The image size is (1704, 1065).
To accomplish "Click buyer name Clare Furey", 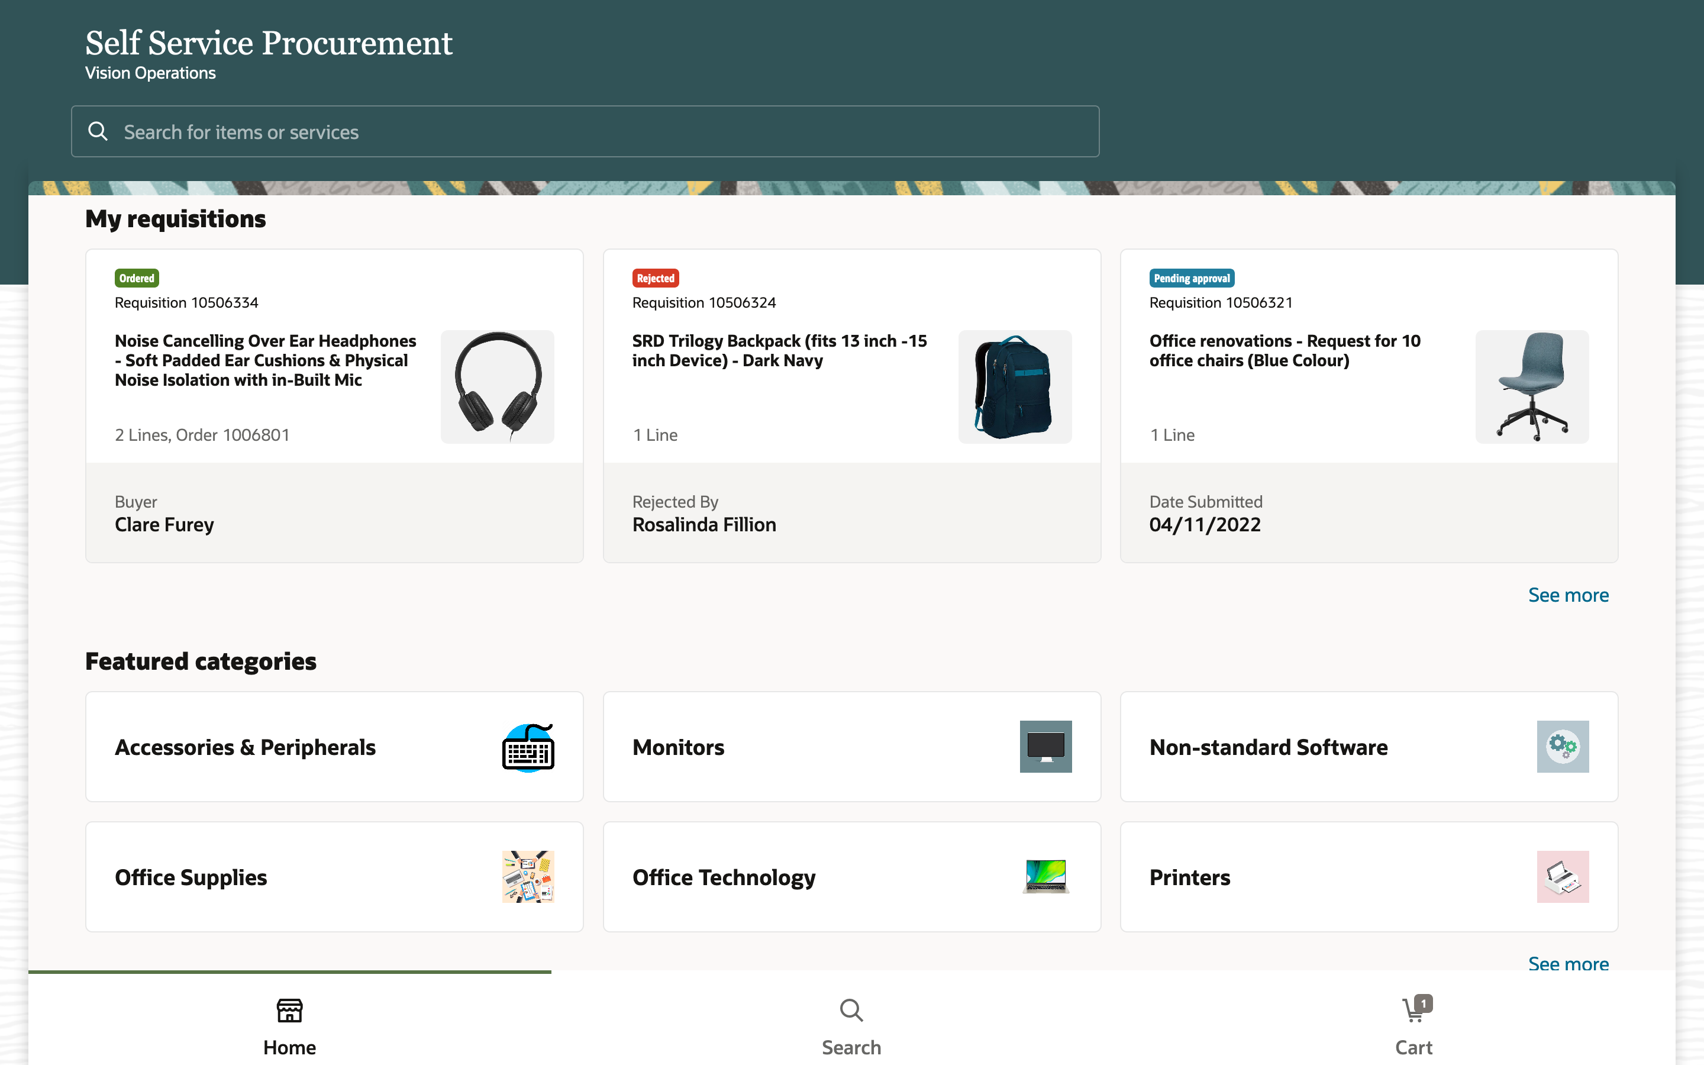I will (164, 525).
